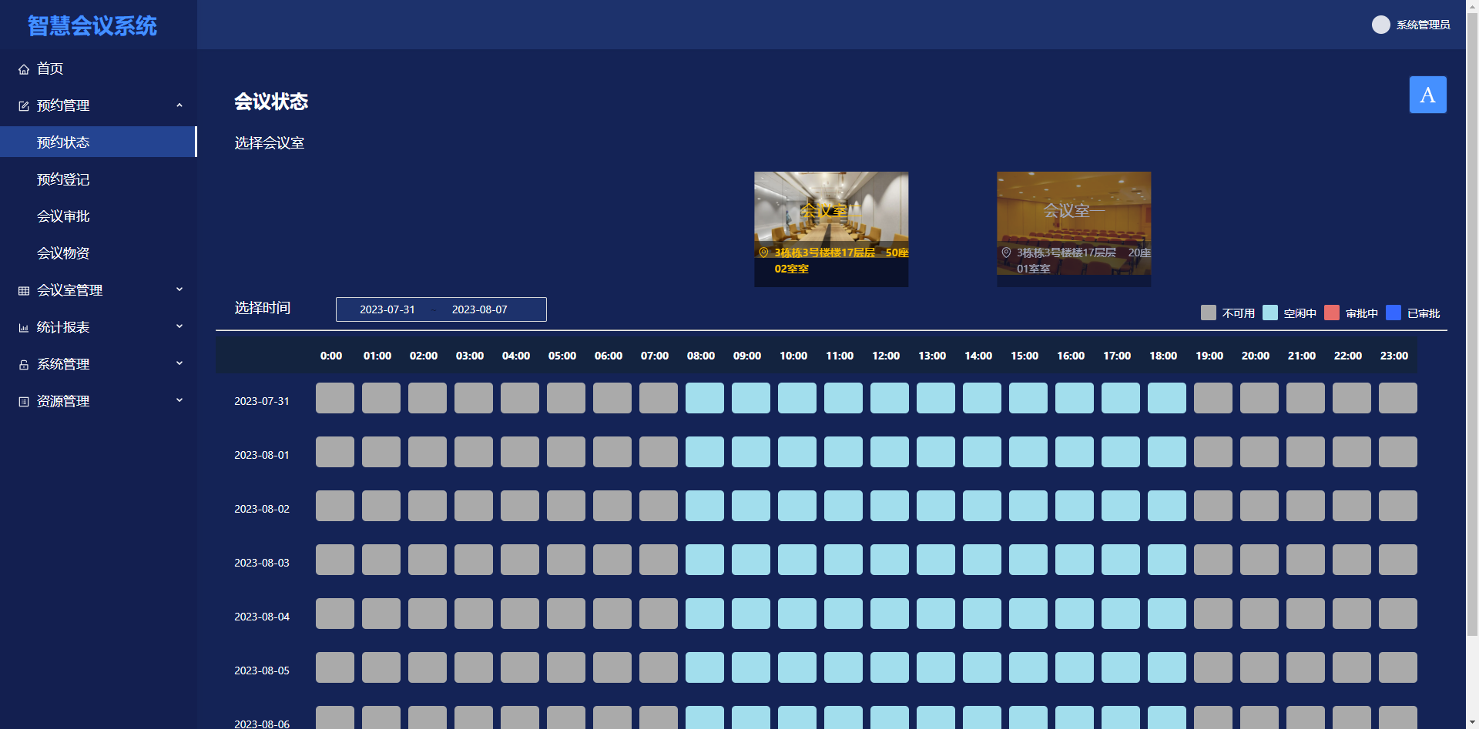Click the 2023-08-05 row date label

click(x=262, y=670)
